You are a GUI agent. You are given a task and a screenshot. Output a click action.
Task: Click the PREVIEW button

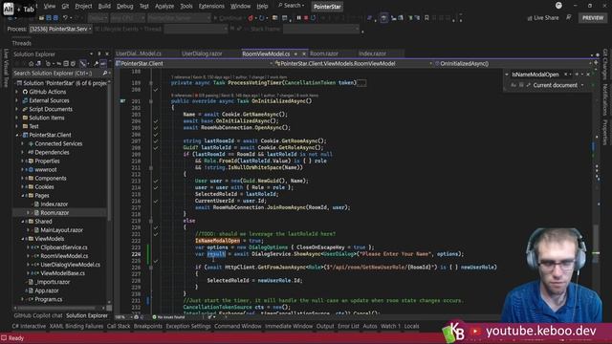[x=593, y=18]
